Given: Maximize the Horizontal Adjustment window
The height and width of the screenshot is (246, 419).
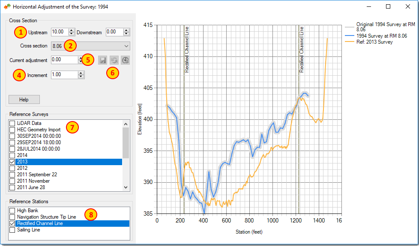Looking at the screenshot, I should 388,7.
